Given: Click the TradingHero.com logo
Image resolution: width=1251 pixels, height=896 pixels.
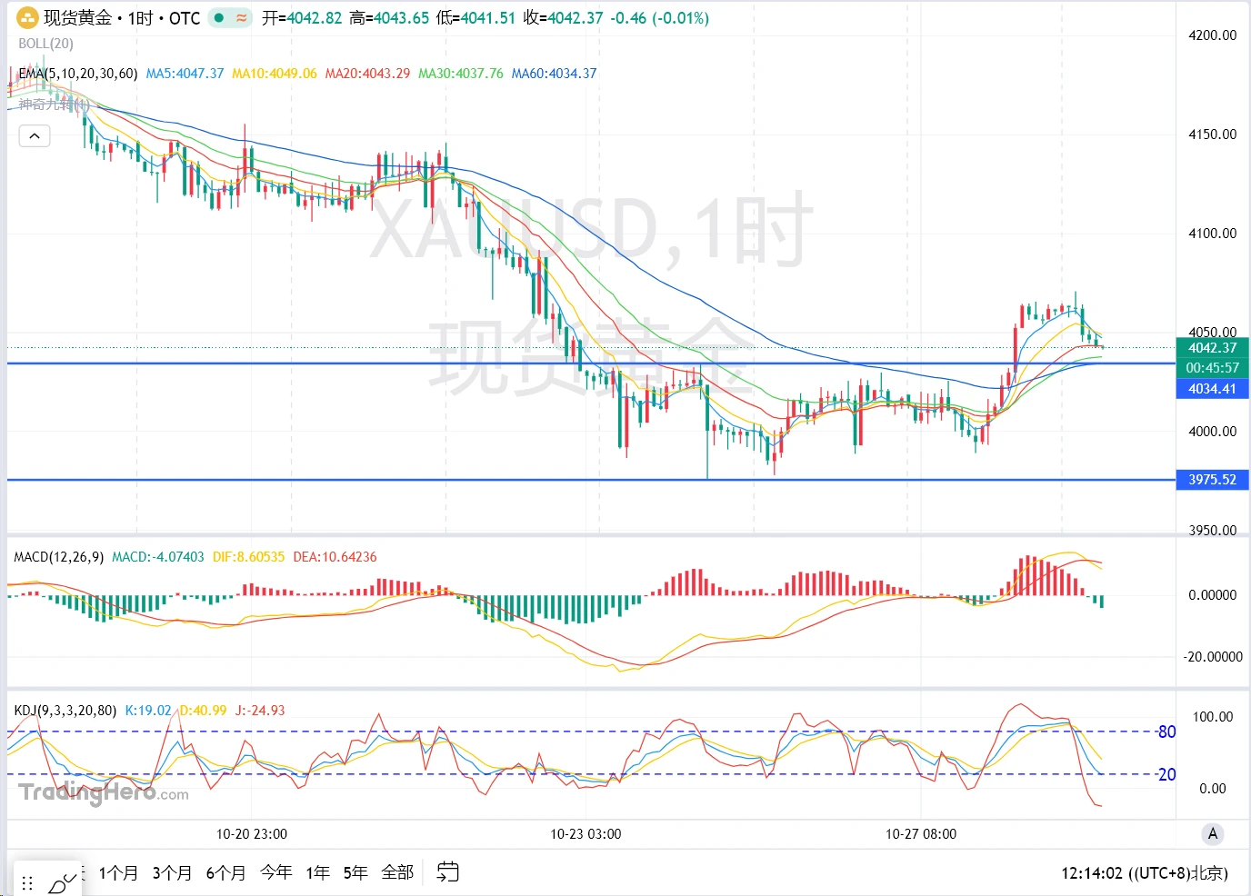Looking at the screenshot, I should coord(104,793).
